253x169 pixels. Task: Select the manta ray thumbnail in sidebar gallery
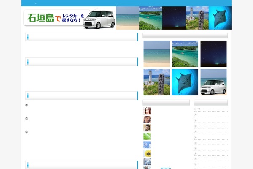(185, 82)
